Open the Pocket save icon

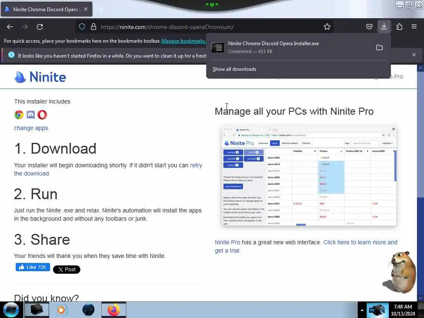tap(369, 26)
